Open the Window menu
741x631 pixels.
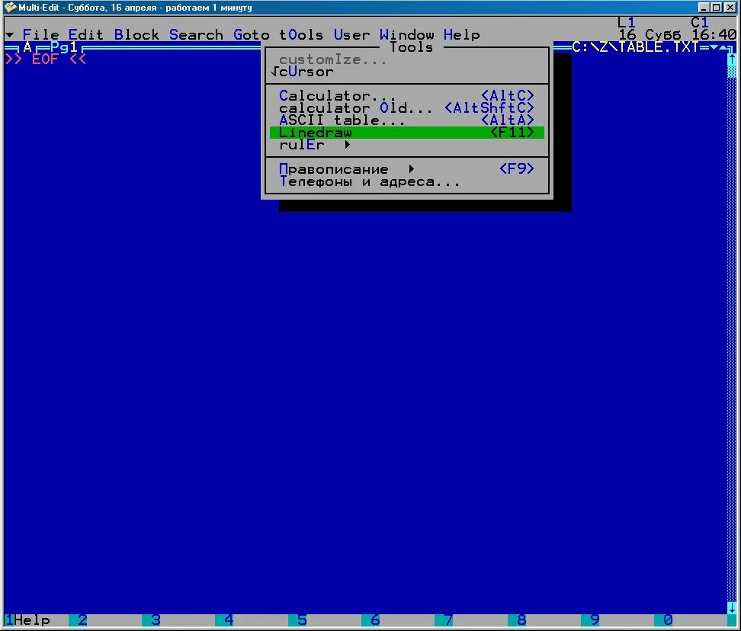(406, 35)
